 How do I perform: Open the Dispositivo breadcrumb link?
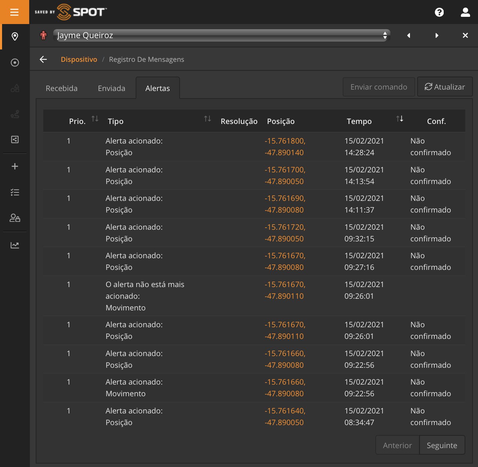pyautogui.click(x=79, y=59)
